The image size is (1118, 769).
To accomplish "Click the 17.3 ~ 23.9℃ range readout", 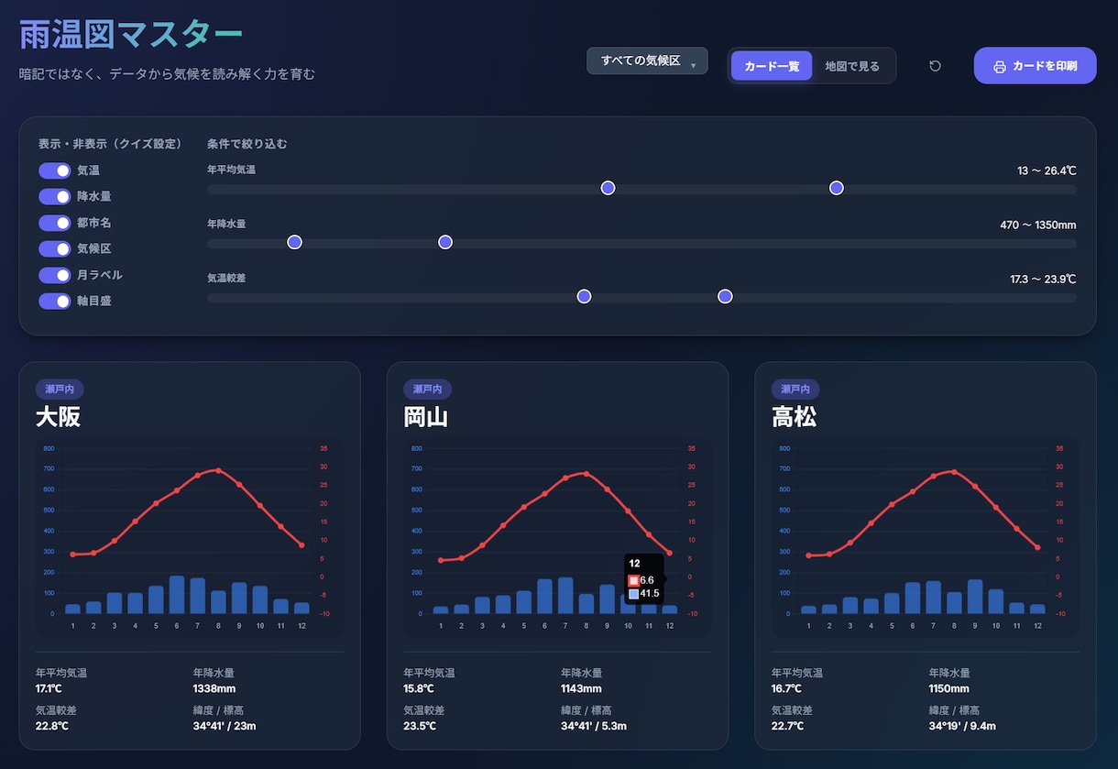I will tap(1043, 279).
